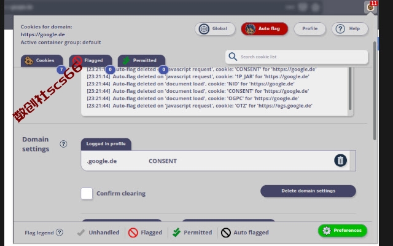This screenshot has width=393, height=246.
Task: Click 'Active container group: default' text
Action: tap(61, 42)
